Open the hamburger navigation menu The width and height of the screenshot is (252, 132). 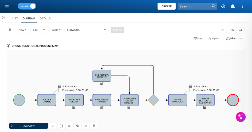pyautogui.click(x=7, y=6)
